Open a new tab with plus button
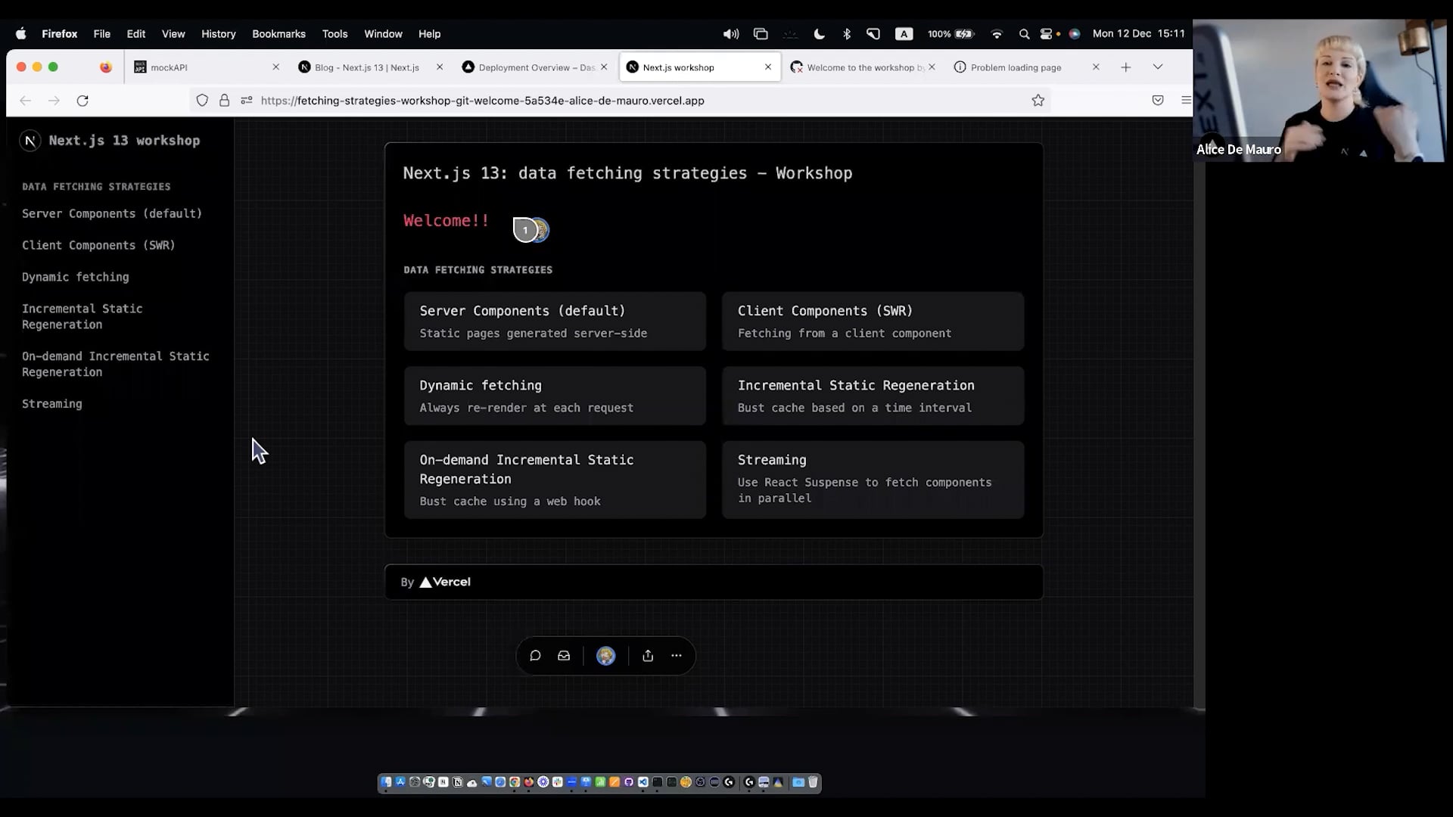The height and width of the screenshot is (817, 1453). (1126, 67)
